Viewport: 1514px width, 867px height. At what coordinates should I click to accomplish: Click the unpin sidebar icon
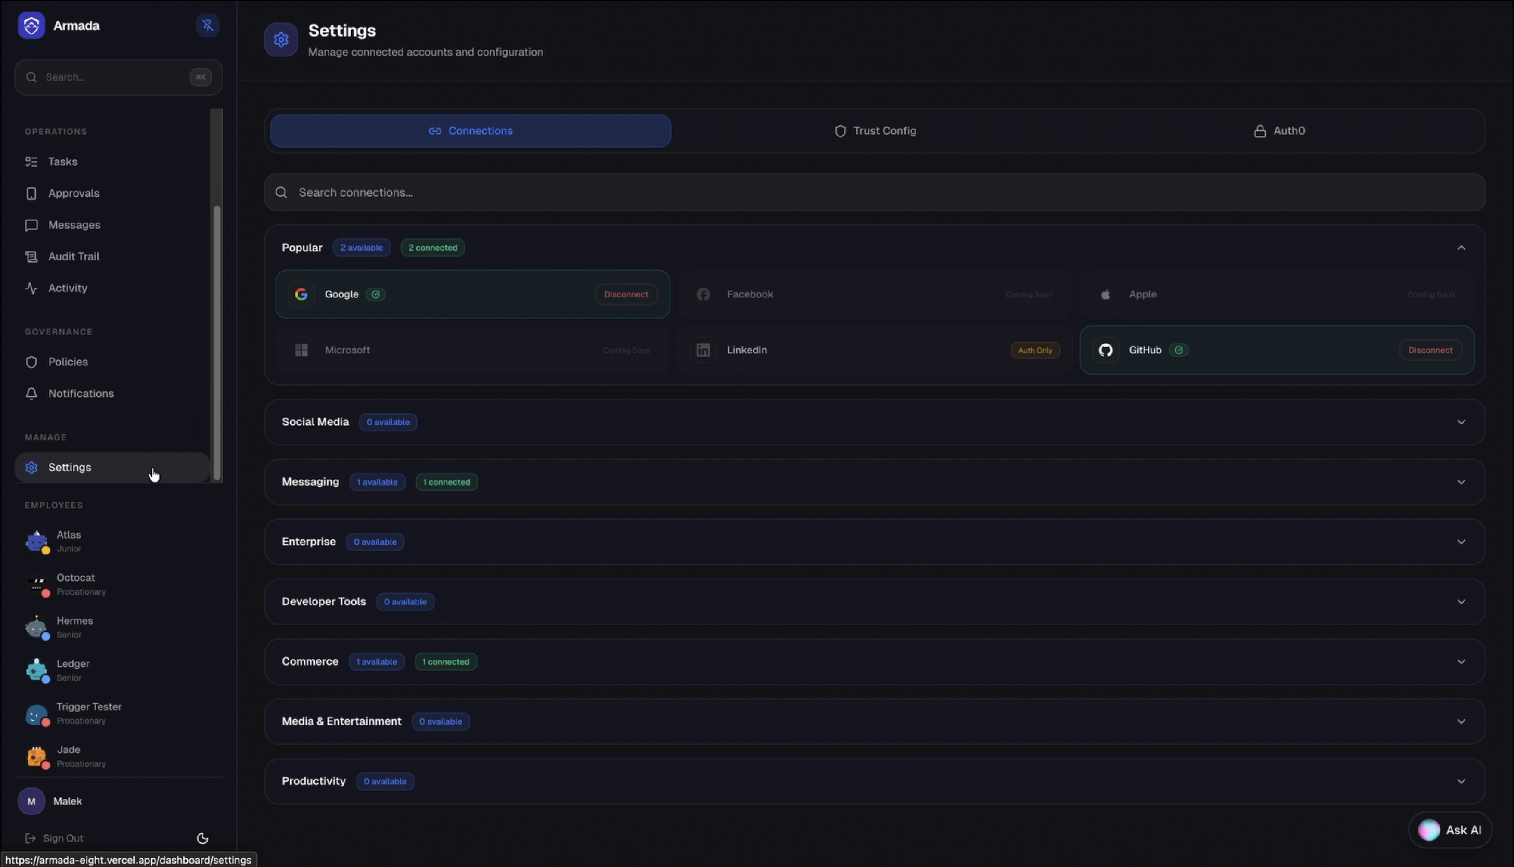point(207,25)
